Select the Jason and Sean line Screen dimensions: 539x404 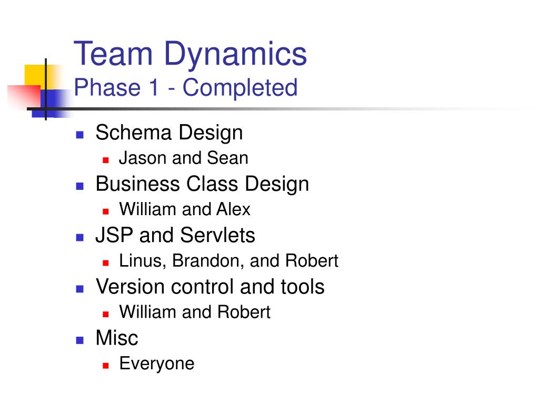184,158
